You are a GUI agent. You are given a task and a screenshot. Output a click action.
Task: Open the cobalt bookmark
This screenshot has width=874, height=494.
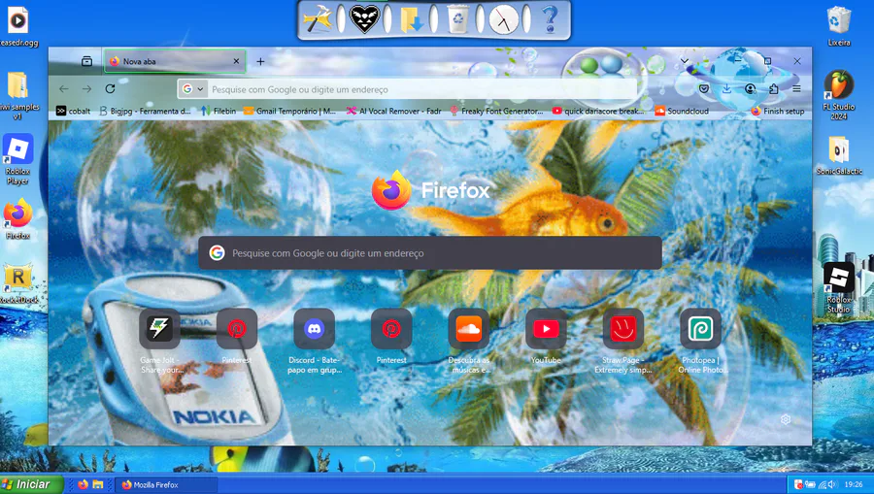coord(73,111)
